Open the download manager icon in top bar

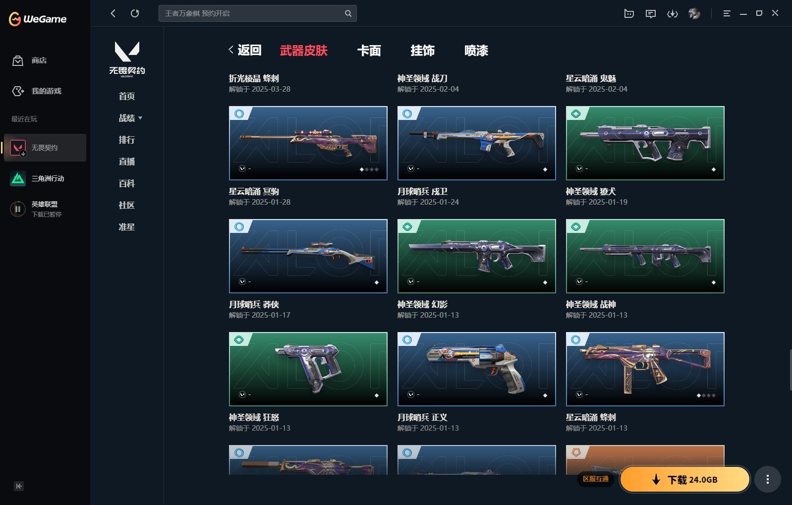(x=672, y=14)
